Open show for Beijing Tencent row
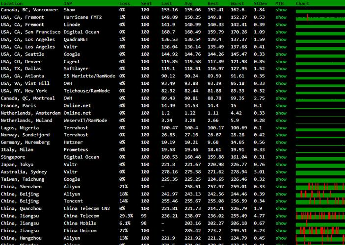The image size is (345, 245). coord(281,201)
